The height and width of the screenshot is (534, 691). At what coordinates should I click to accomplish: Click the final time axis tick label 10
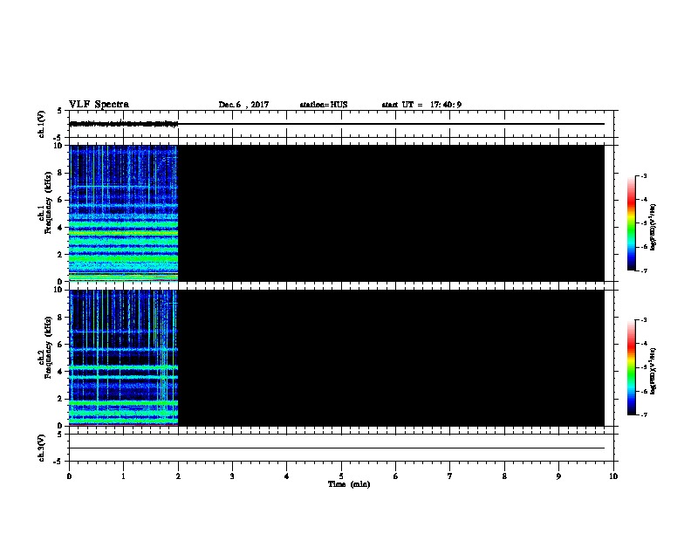coord(613,476)
